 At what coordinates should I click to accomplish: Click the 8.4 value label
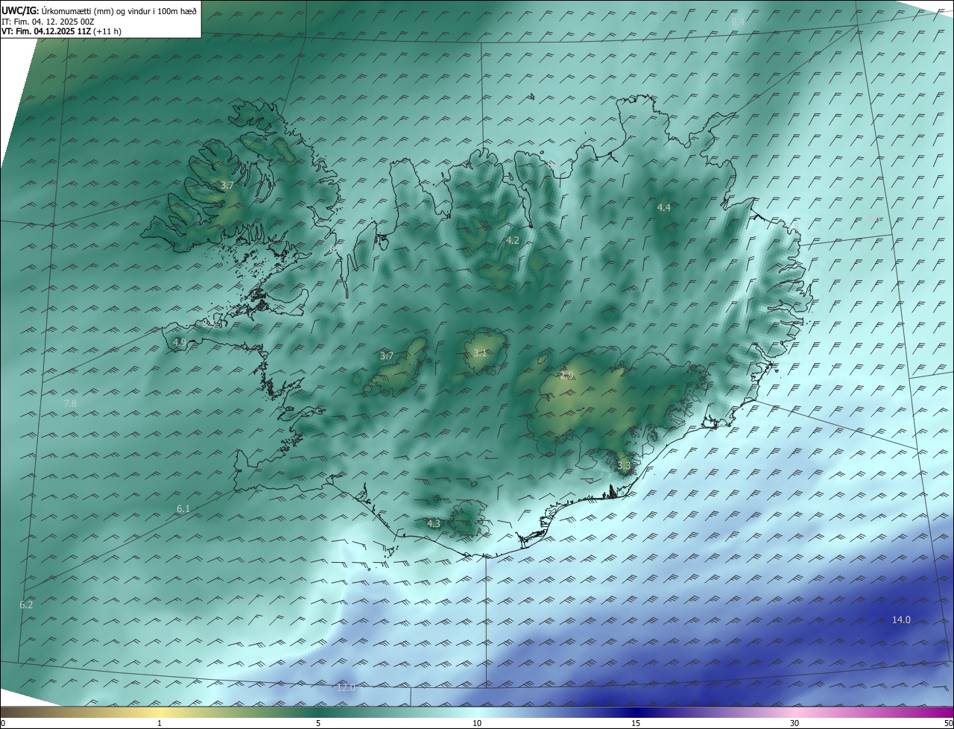tap(738, 23)
